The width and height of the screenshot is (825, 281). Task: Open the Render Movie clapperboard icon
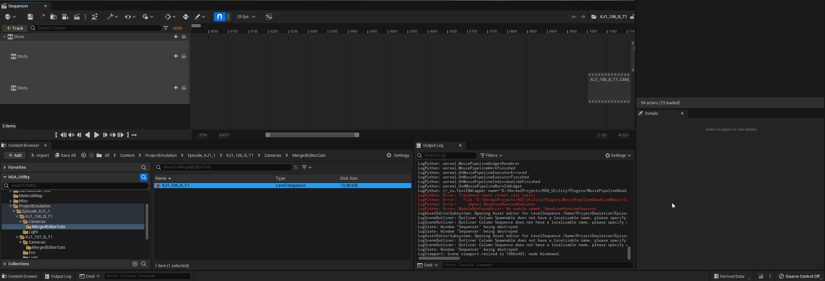(77, 17)
